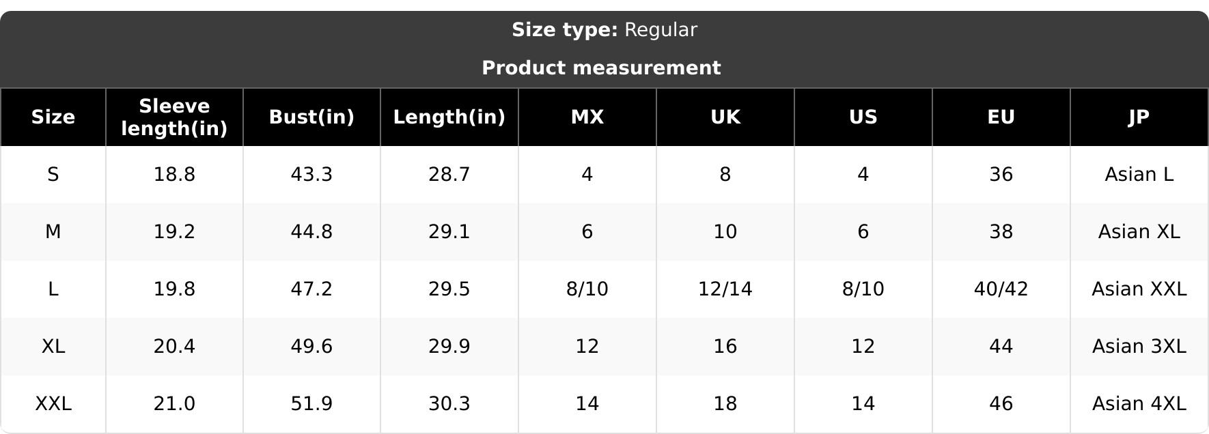Click the Length(in) column header
This screenshot has height=434, width=1209.
click(449, 117)
